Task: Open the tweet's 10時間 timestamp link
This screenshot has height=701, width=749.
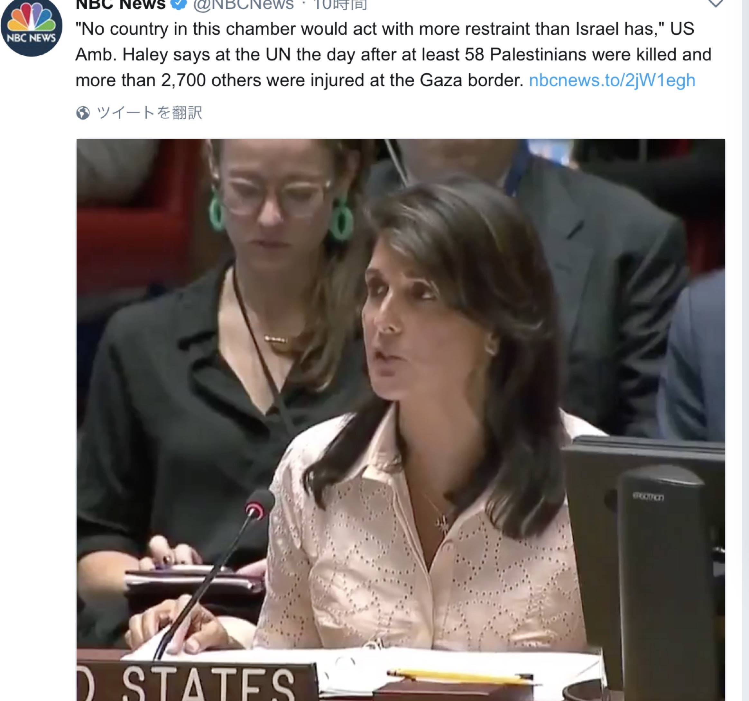Action: (x=340, y=5)
